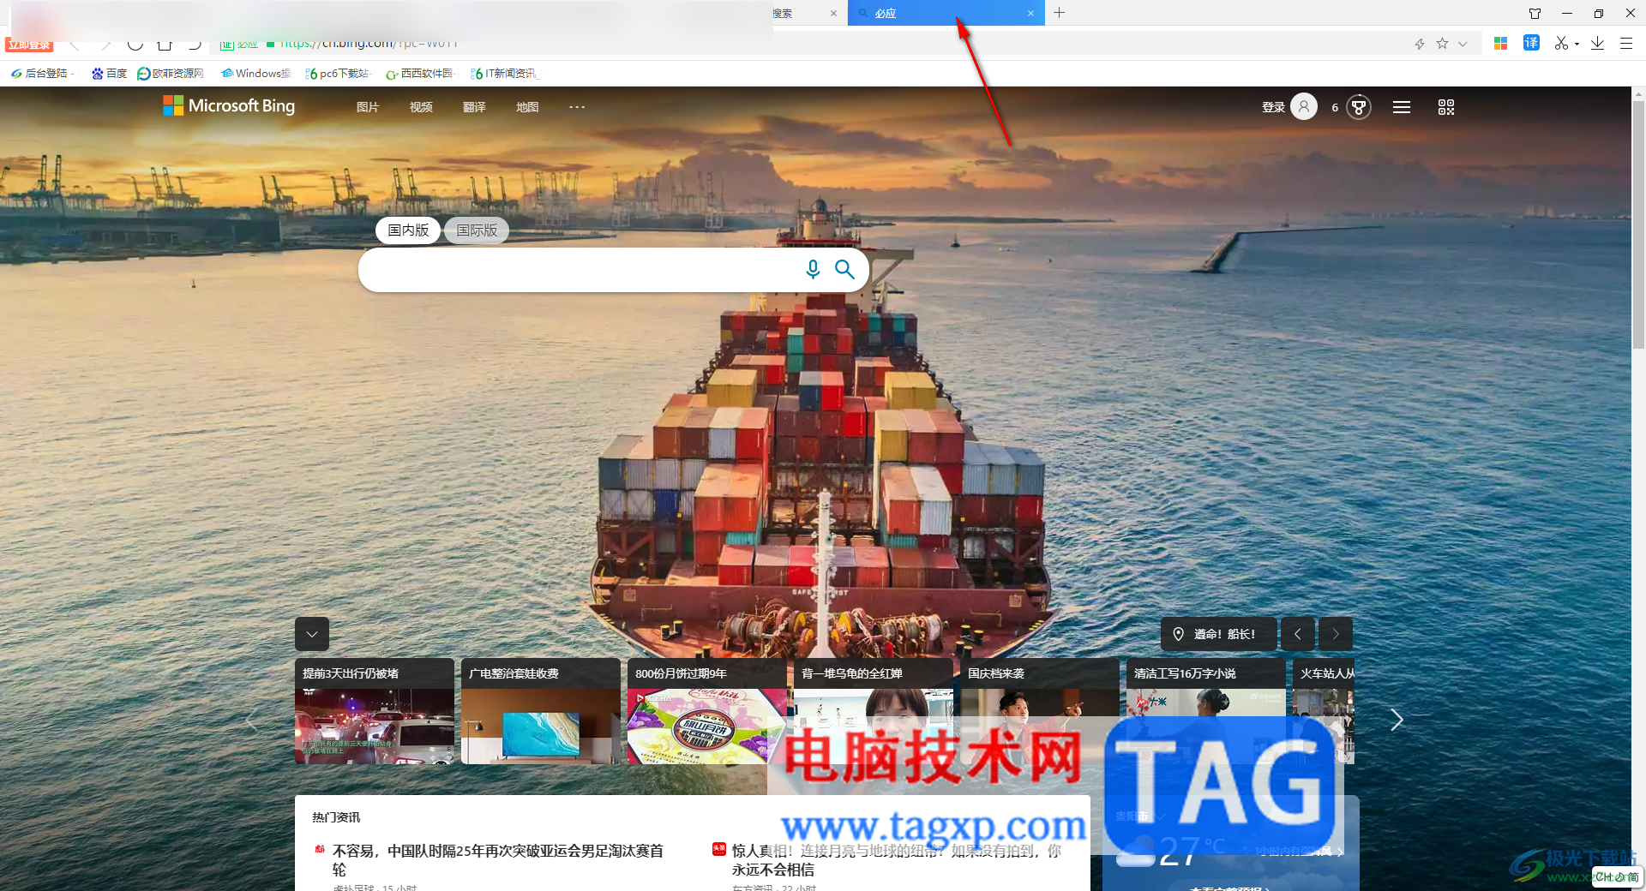Open 欧菲资源网 bookmark

coord(171,74)
